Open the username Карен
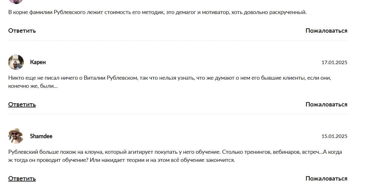This screenshot has width=379, height=188. pyautogui.click(x=38, y=62)
